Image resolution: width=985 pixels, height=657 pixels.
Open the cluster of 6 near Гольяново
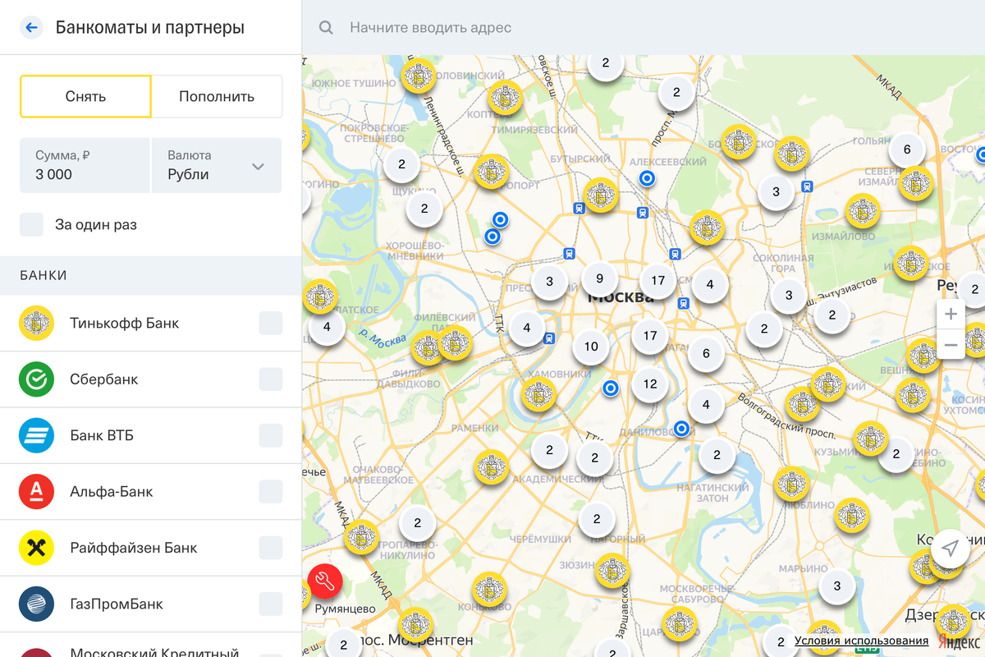(x=907, y=149)
